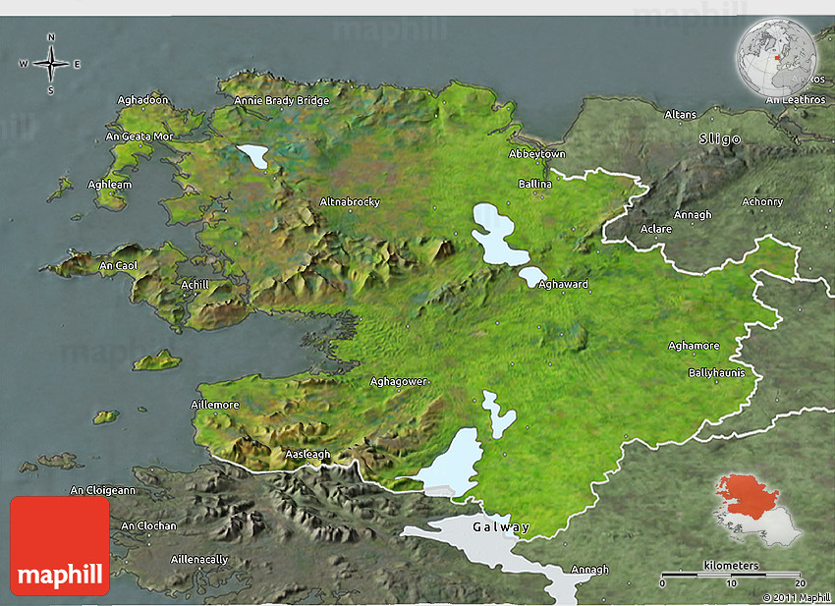Click the globe locator inset
This screenshot has height=606, width=835.
coord(776,61)
